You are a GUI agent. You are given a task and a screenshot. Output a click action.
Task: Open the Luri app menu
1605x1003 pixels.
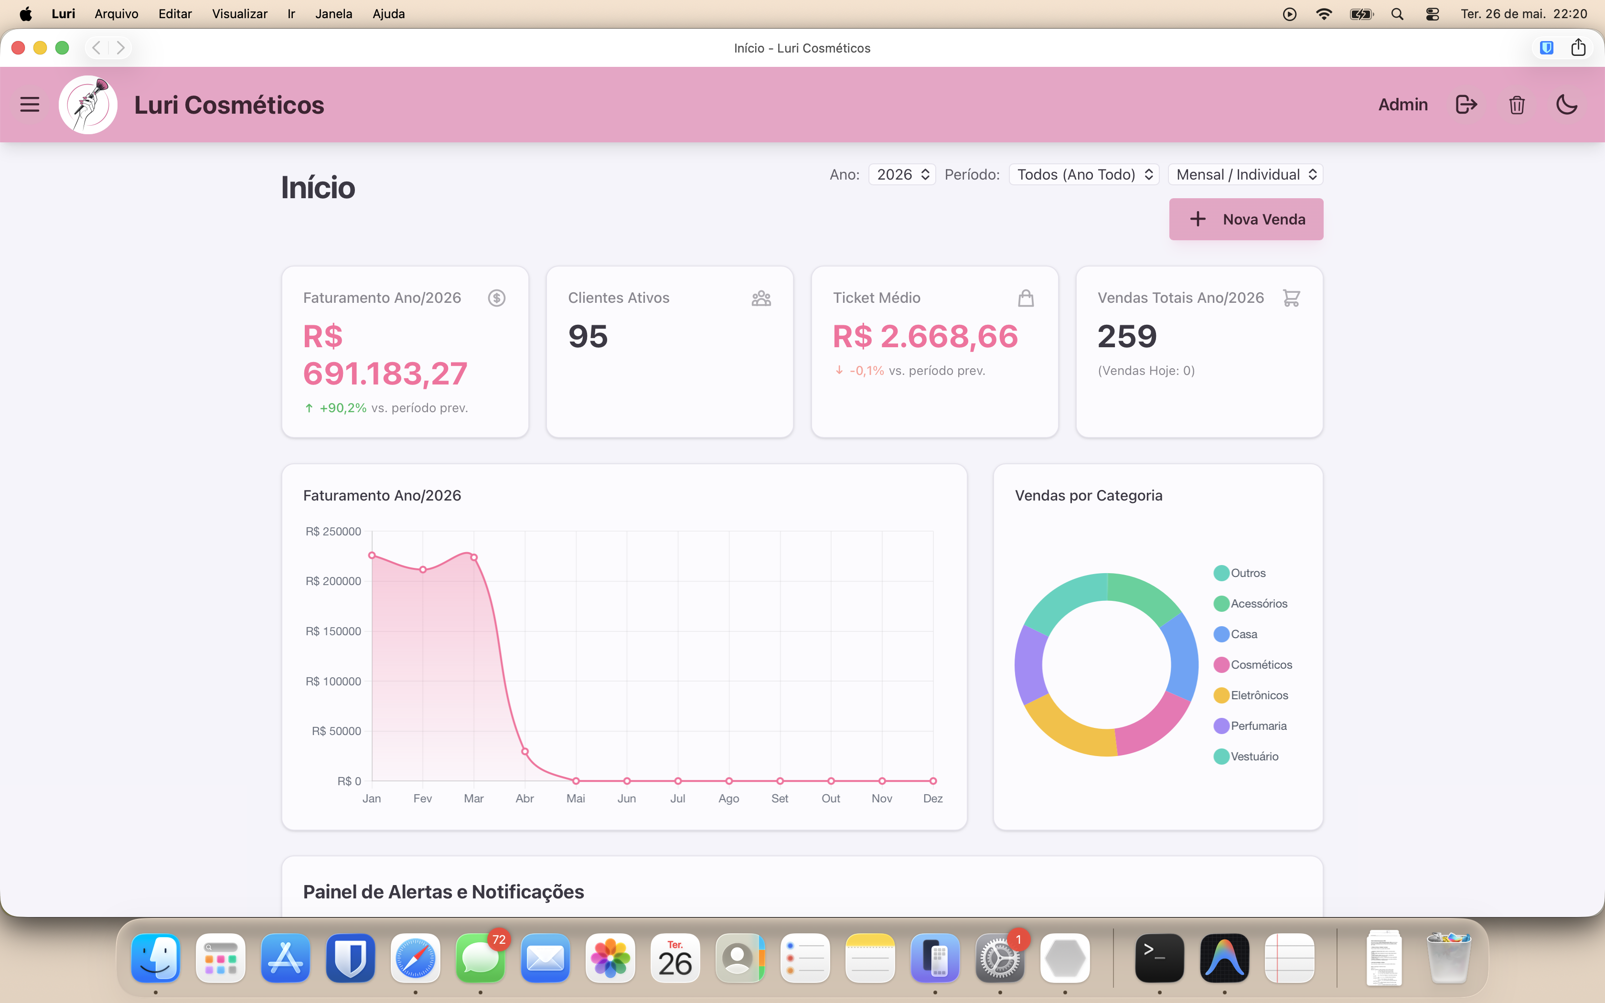64,14
